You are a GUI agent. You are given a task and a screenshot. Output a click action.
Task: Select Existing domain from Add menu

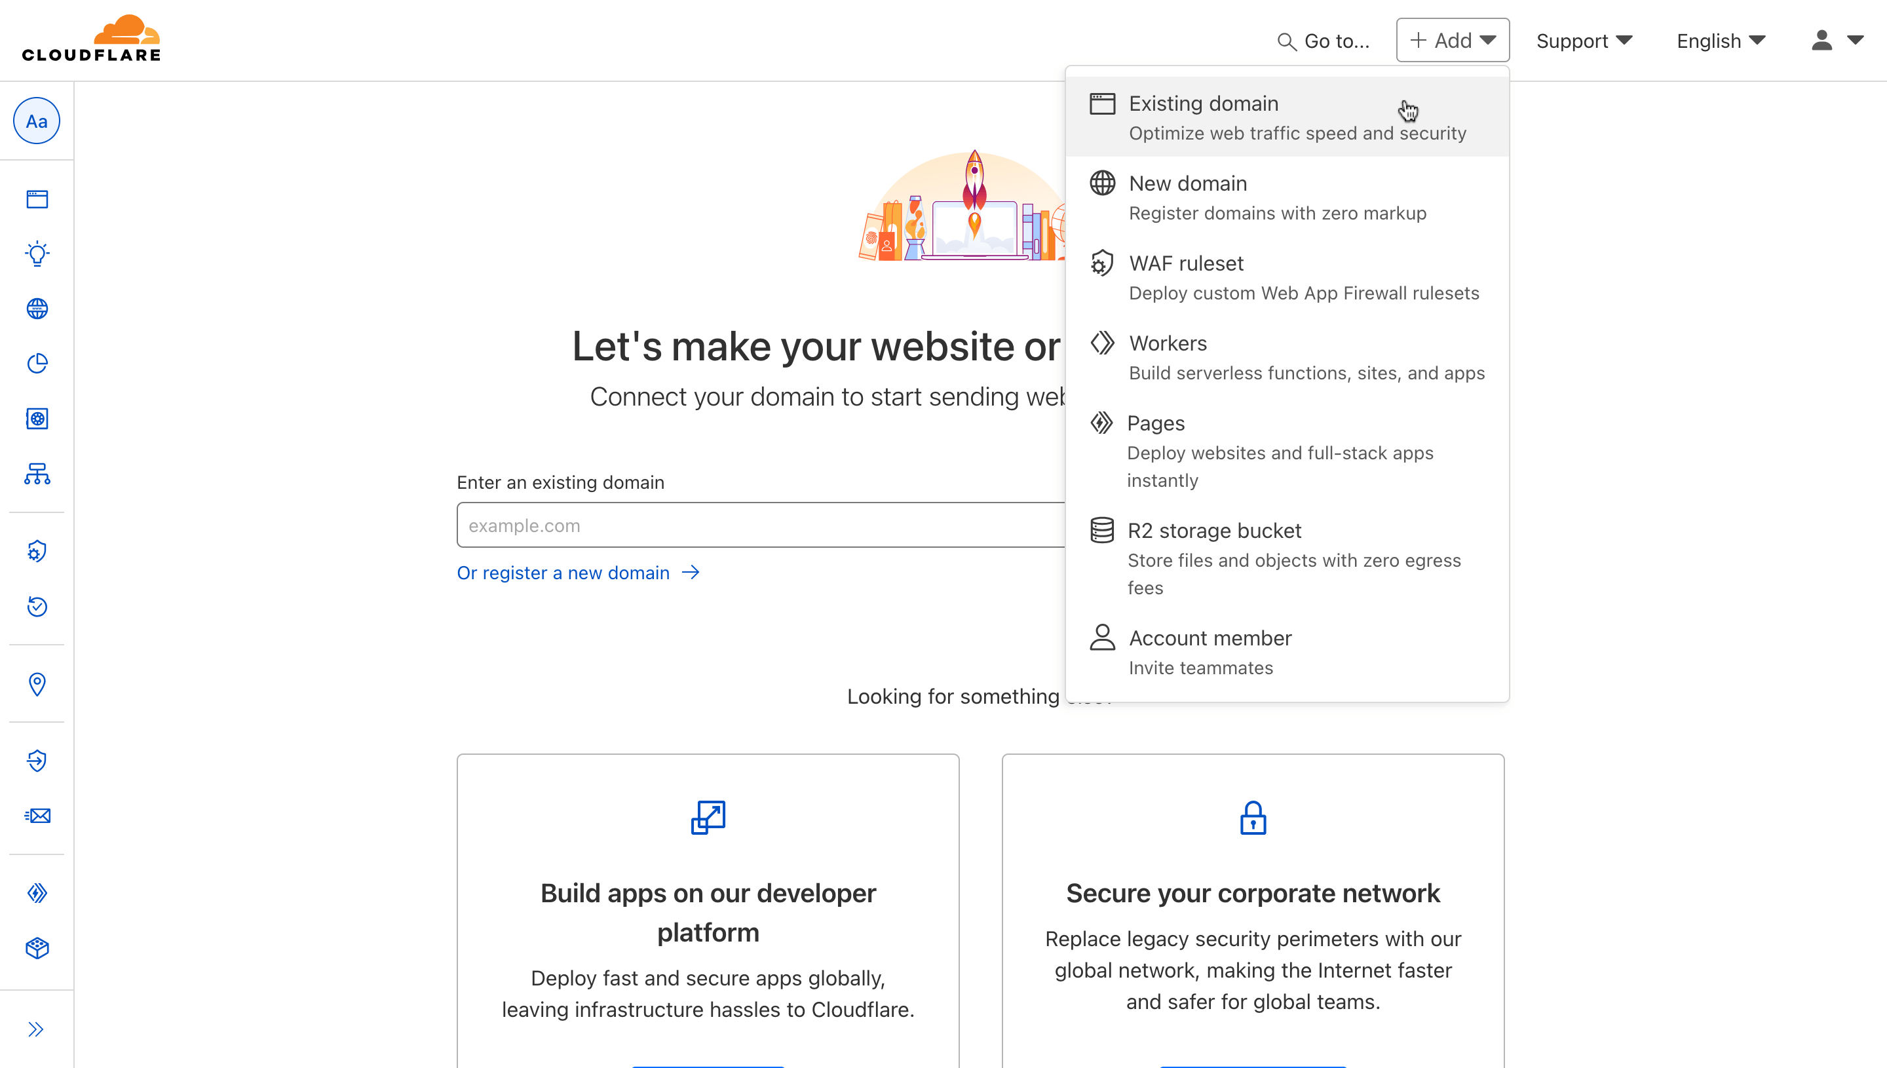[1287, 117]
